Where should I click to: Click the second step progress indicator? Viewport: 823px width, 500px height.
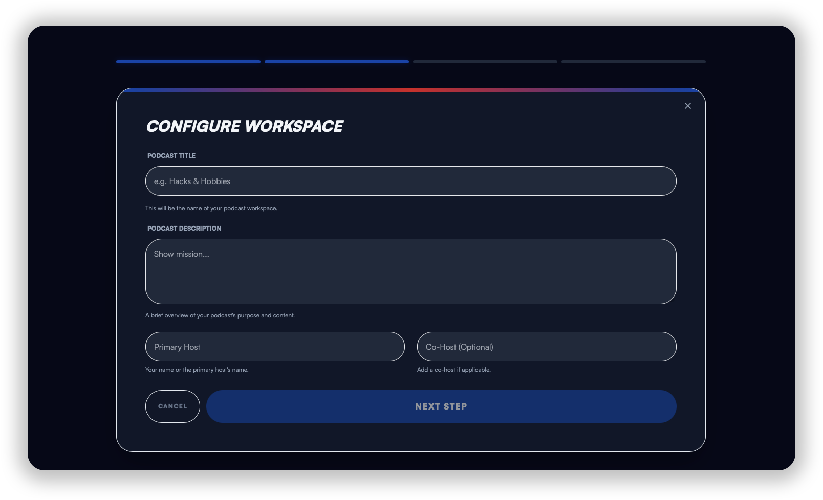tap(336, 61)
